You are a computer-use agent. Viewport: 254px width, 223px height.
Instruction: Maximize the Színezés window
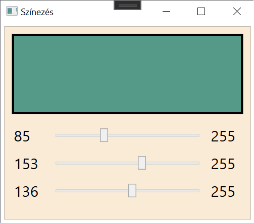tap(201, 12)
